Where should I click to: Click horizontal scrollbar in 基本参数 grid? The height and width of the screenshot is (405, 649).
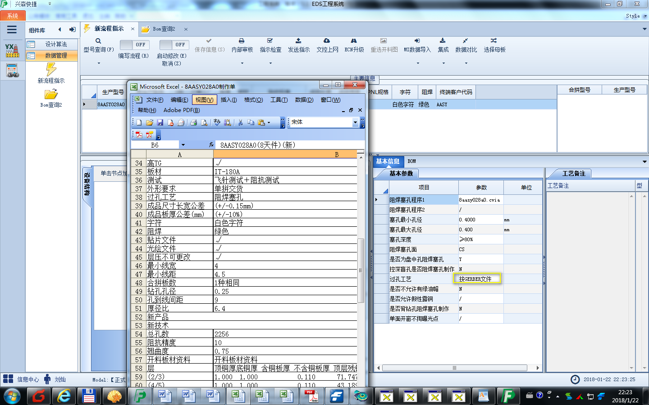tap(454, 368)
